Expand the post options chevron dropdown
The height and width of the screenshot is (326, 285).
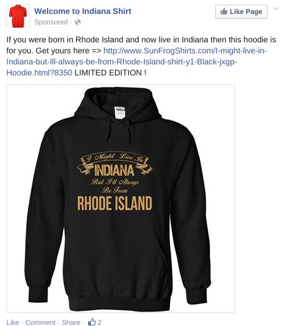point(276,9)
